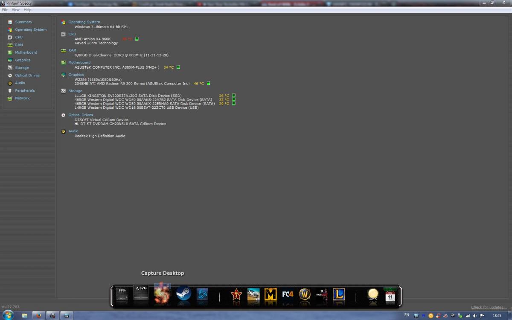Select Storage in the sidebar
The image size is (512, 320).
(22, 67)
